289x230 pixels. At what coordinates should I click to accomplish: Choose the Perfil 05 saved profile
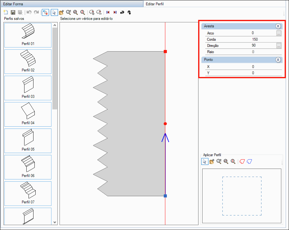coord(28,141)
